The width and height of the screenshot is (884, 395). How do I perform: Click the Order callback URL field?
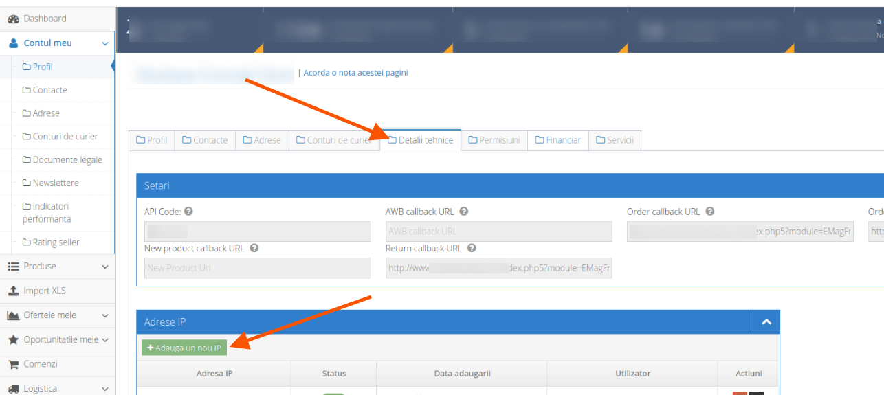(740, 232)
